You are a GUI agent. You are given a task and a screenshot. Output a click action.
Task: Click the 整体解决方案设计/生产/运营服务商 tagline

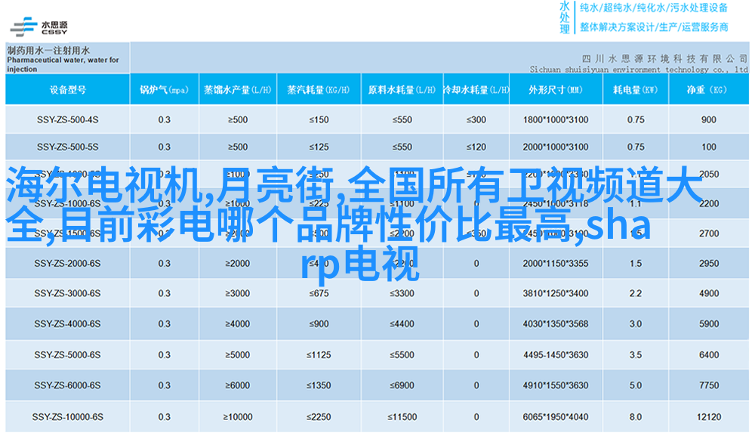(653, 27)
